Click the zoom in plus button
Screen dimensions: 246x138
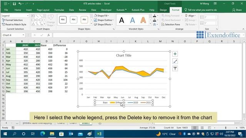tap(237, 128)
